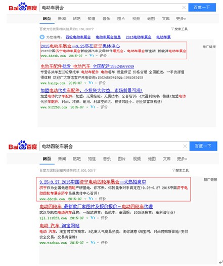Click 百度一下 next to the 电动车展会 query
Viewport: 223px width, 266px height.
(202, 7)
